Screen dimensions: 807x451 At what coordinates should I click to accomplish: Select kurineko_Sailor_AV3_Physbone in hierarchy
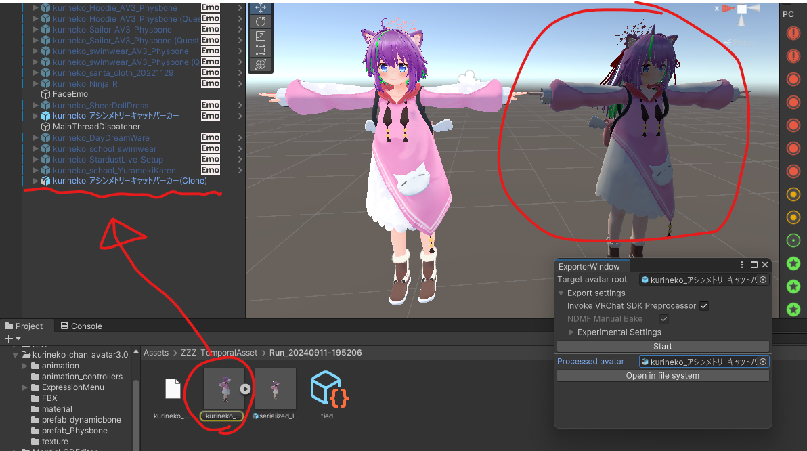[x=112, y=29]
